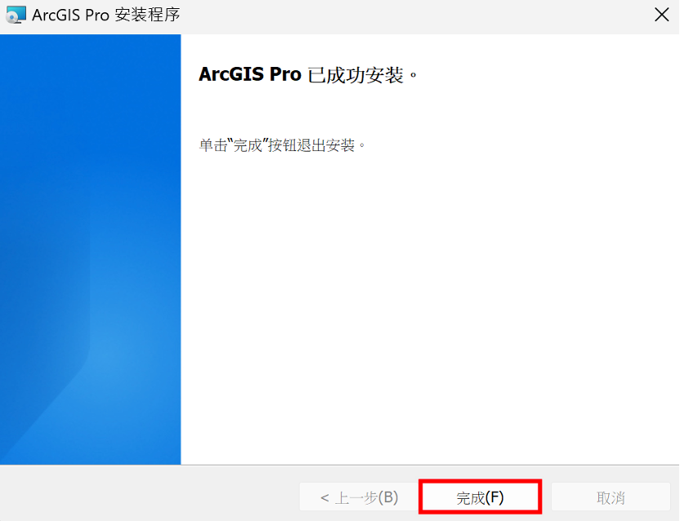The width and height of the screenshot is (680, 521).
Task: Click the empty white content area
Action: (x=430, y=304)
